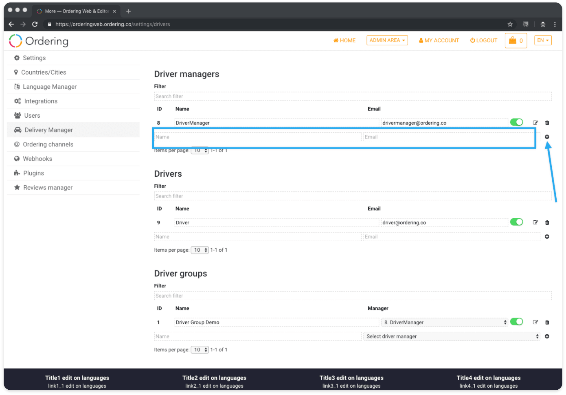The height and width of the screenshot is (395, 566).
Task: Focus Drivers search filter field
Action: (x=353, y=196)
